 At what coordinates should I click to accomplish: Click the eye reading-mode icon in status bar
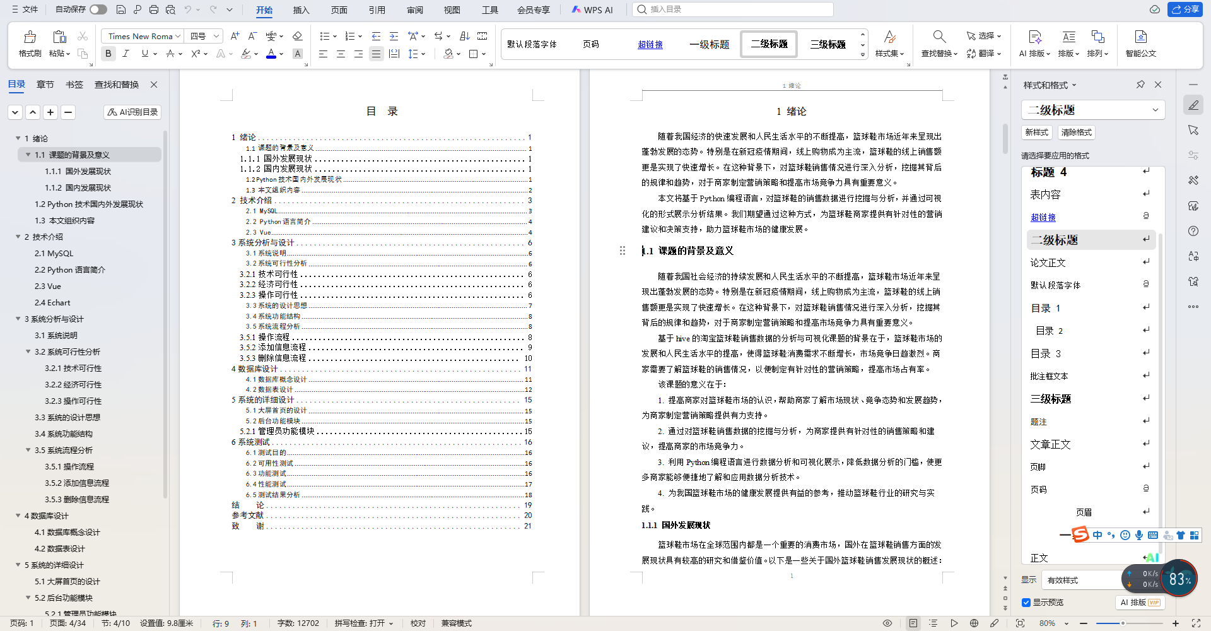pyautogui.click(x=887, y=623)
